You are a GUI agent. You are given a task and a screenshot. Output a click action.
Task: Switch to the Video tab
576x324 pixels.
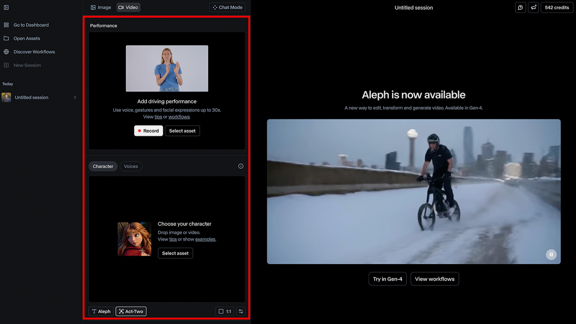[x=128, y=7]
